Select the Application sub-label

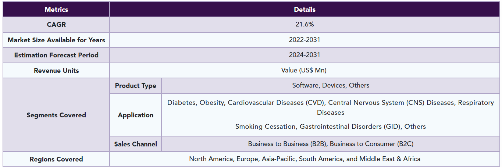tap(135, 115)
